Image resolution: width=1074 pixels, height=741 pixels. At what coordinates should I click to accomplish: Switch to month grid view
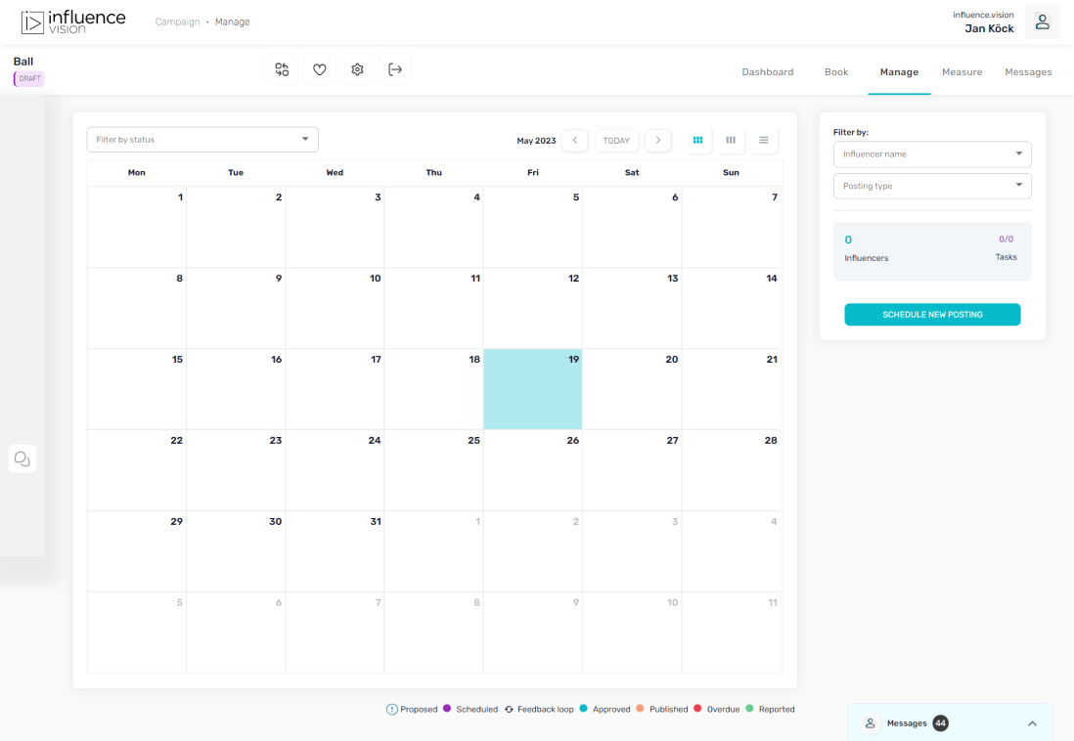pos(697,141)
